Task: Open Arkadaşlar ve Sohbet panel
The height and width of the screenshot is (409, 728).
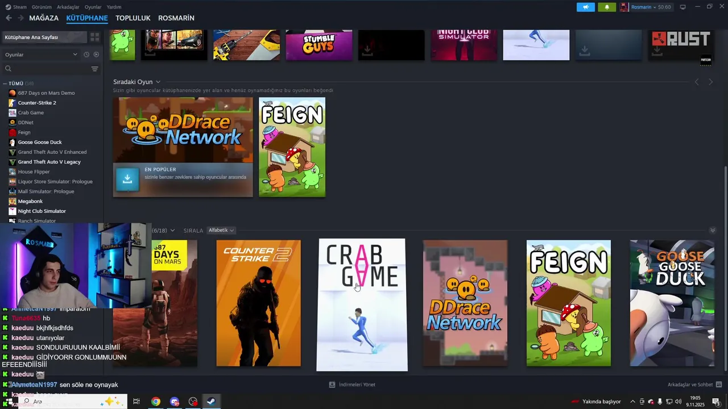Action: [694, 385]
